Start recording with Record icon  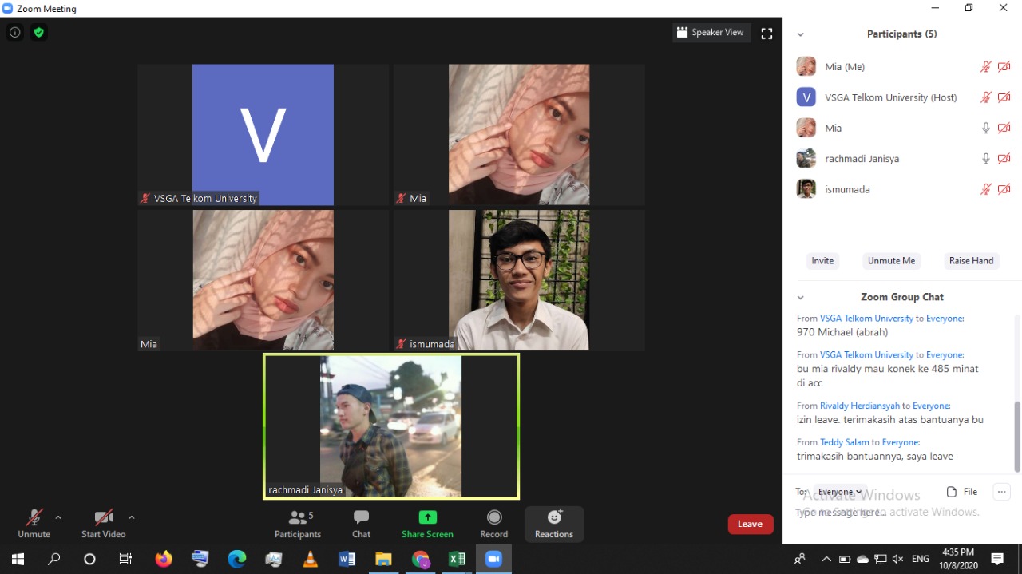click(493, 517)
